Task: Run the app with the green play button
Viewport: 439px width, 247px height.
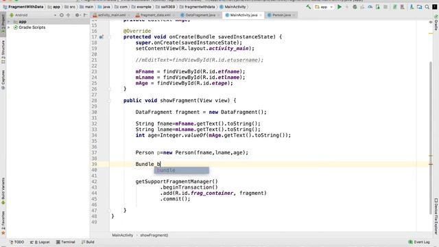Action: (x=340, y=7)
